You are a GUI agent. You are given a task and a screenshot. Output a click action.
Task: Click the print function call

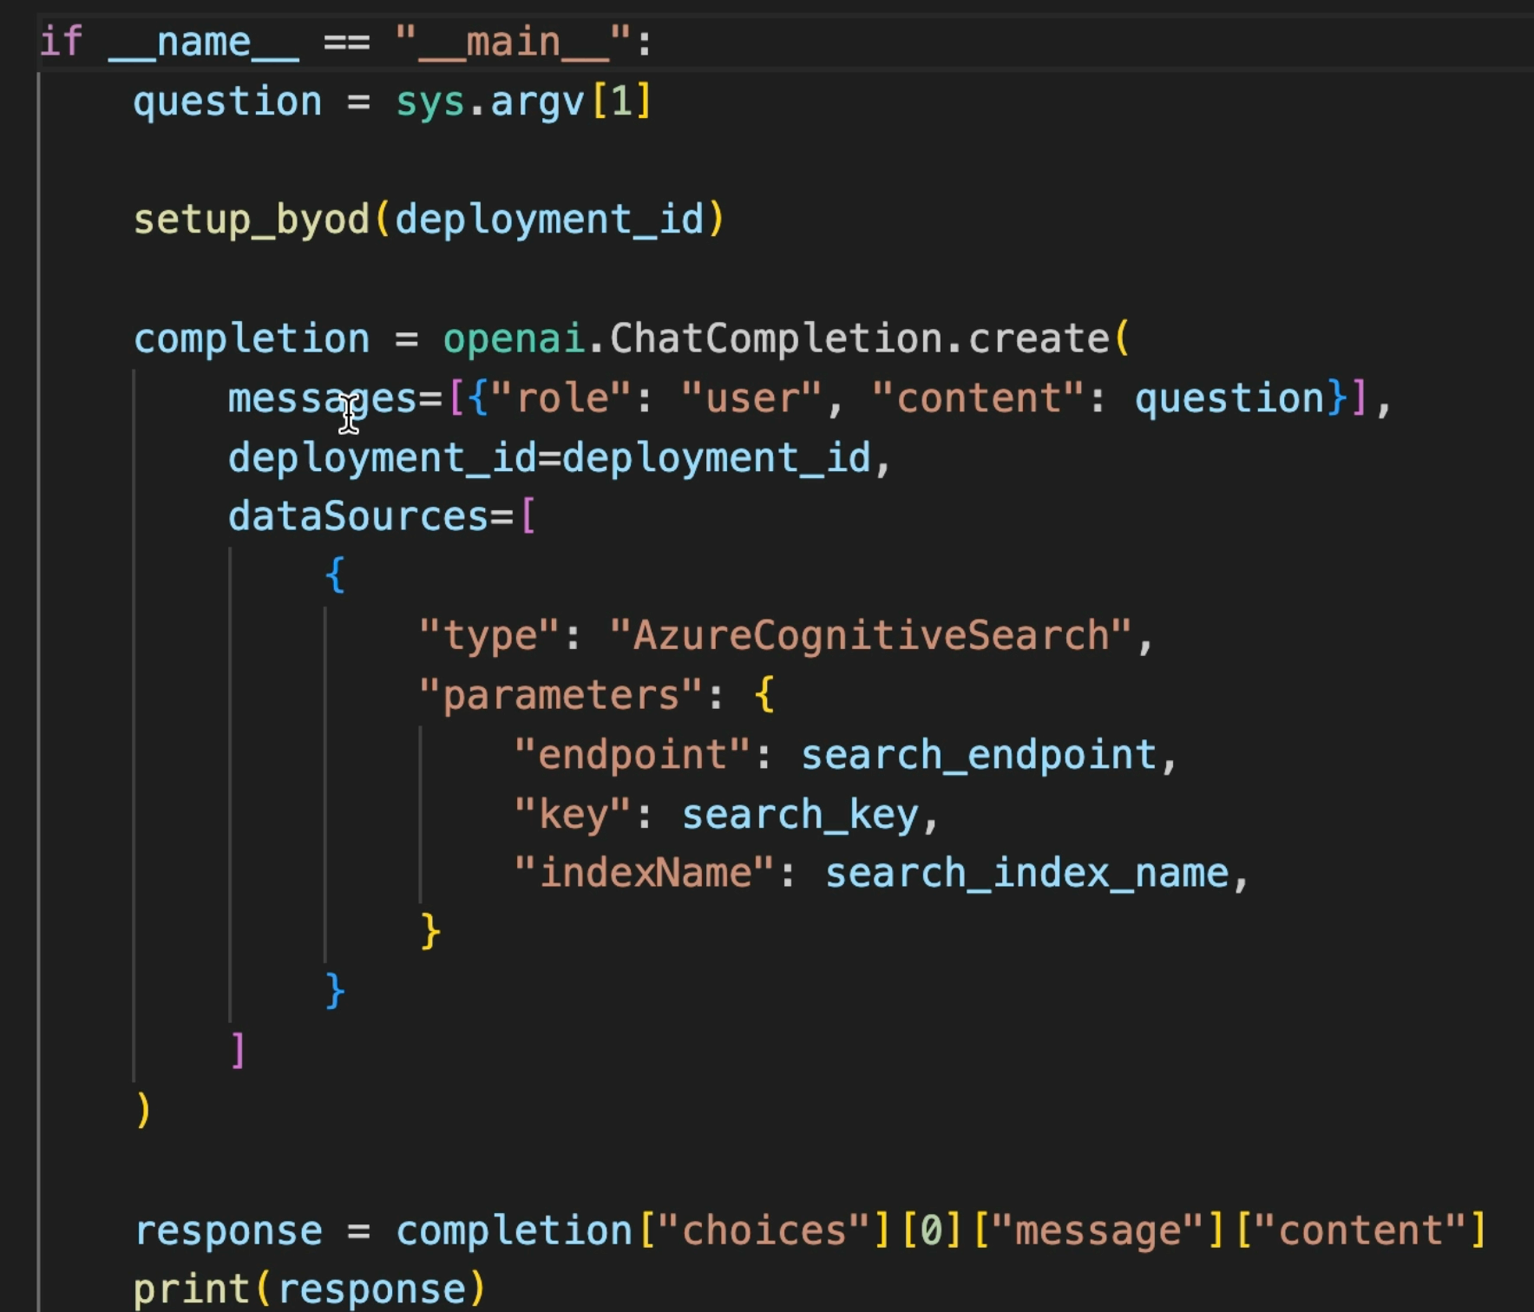tap(191, 1289)
